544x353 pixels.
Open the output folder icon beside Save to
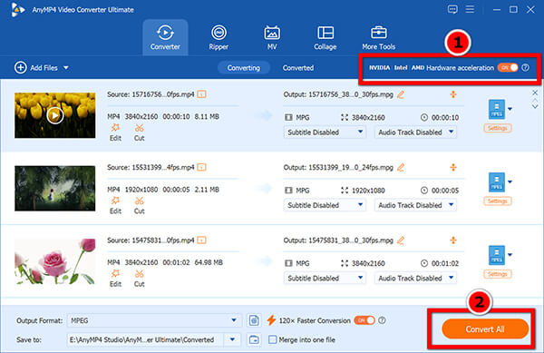[254, 339]
